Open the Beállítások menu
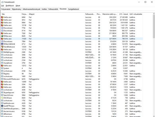The width and height of the screenshot is (155, 117). point(10,6)
